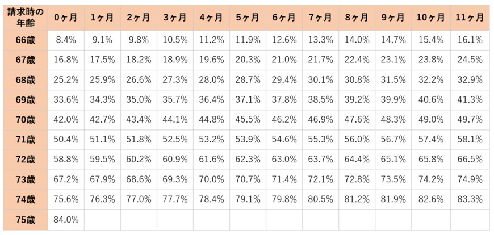Click the cell showing 21.0%

[x=284, y=60]
